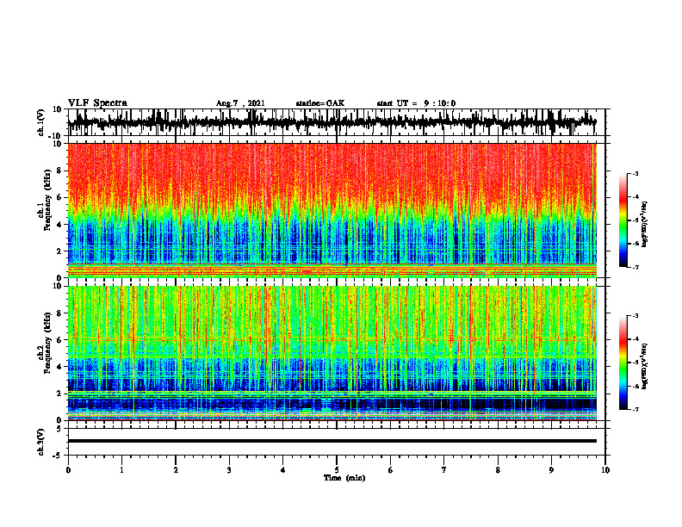The image size is (682, 527).
Task: Click the time axis tick label "10"
Action: click(x=605, y=470)
